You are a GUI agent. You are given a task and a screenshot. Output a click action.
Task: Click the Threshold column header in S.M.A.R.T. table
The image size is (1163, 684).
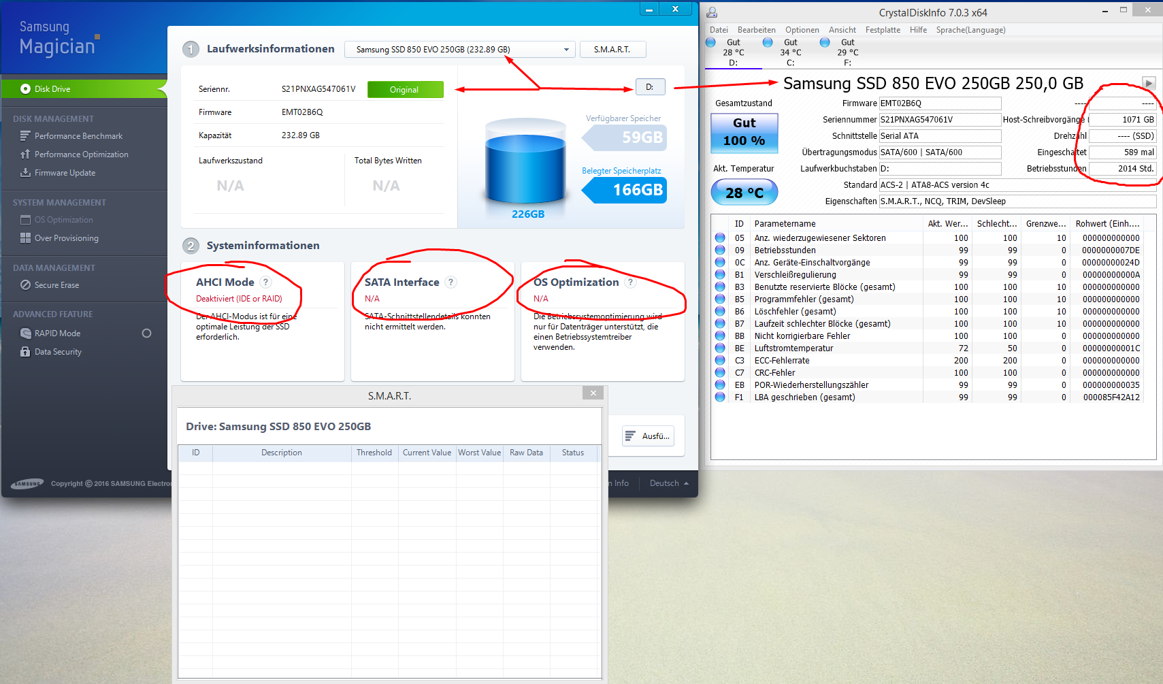374,453
